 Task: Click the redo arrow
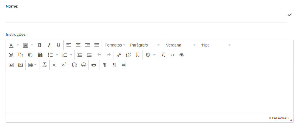[109, 55]
